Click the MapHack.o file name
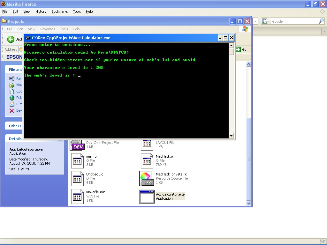Image resolution: width=327 pixels, height=245 pixels. coord(164,156)
